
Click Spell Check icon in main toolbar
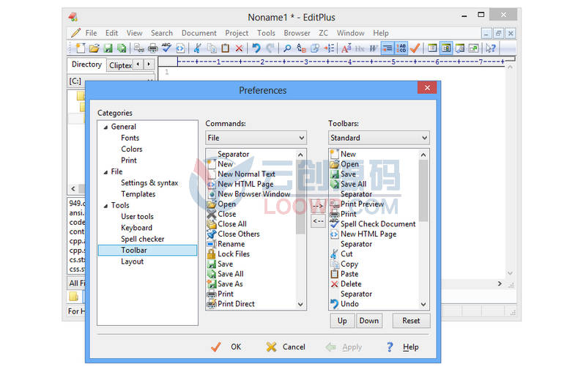point(166,48)
